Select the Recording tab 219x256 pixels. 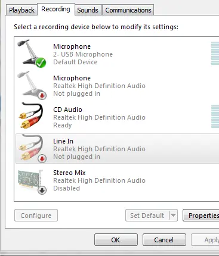click(x=56, y=9)
